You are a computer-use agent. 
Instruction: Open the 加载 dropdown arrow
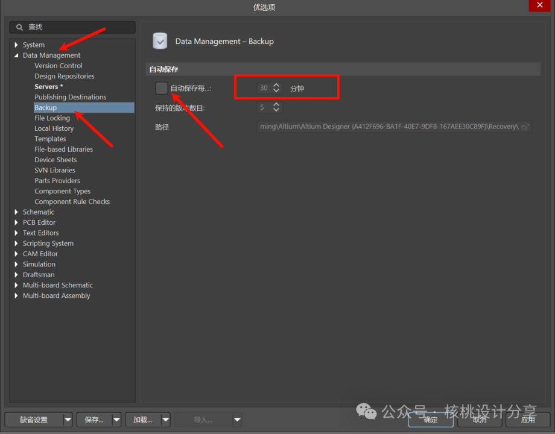click(165, 420)
